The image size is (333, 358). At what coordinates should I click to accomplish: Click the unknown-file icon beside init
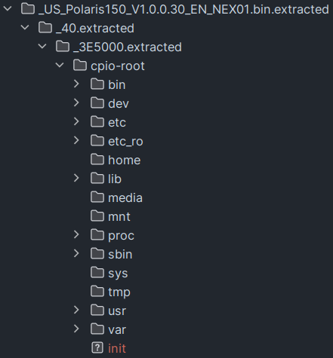pyautogui.click(x=97, y=348)
